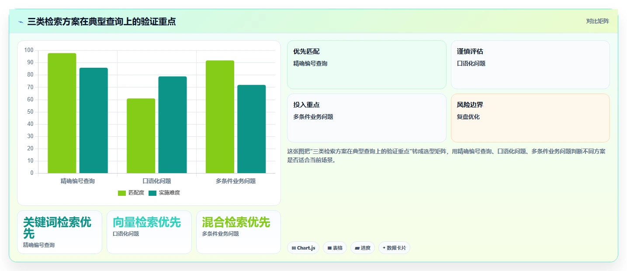The width and height of the screenshot is (627, 271).
Task: Click 多条件业务问题 subtitle under 混合检索优先
Action: tap(221, 234)
